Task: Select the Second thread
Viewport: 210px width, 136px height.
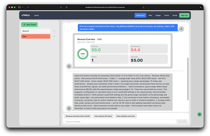Action: 36,31
